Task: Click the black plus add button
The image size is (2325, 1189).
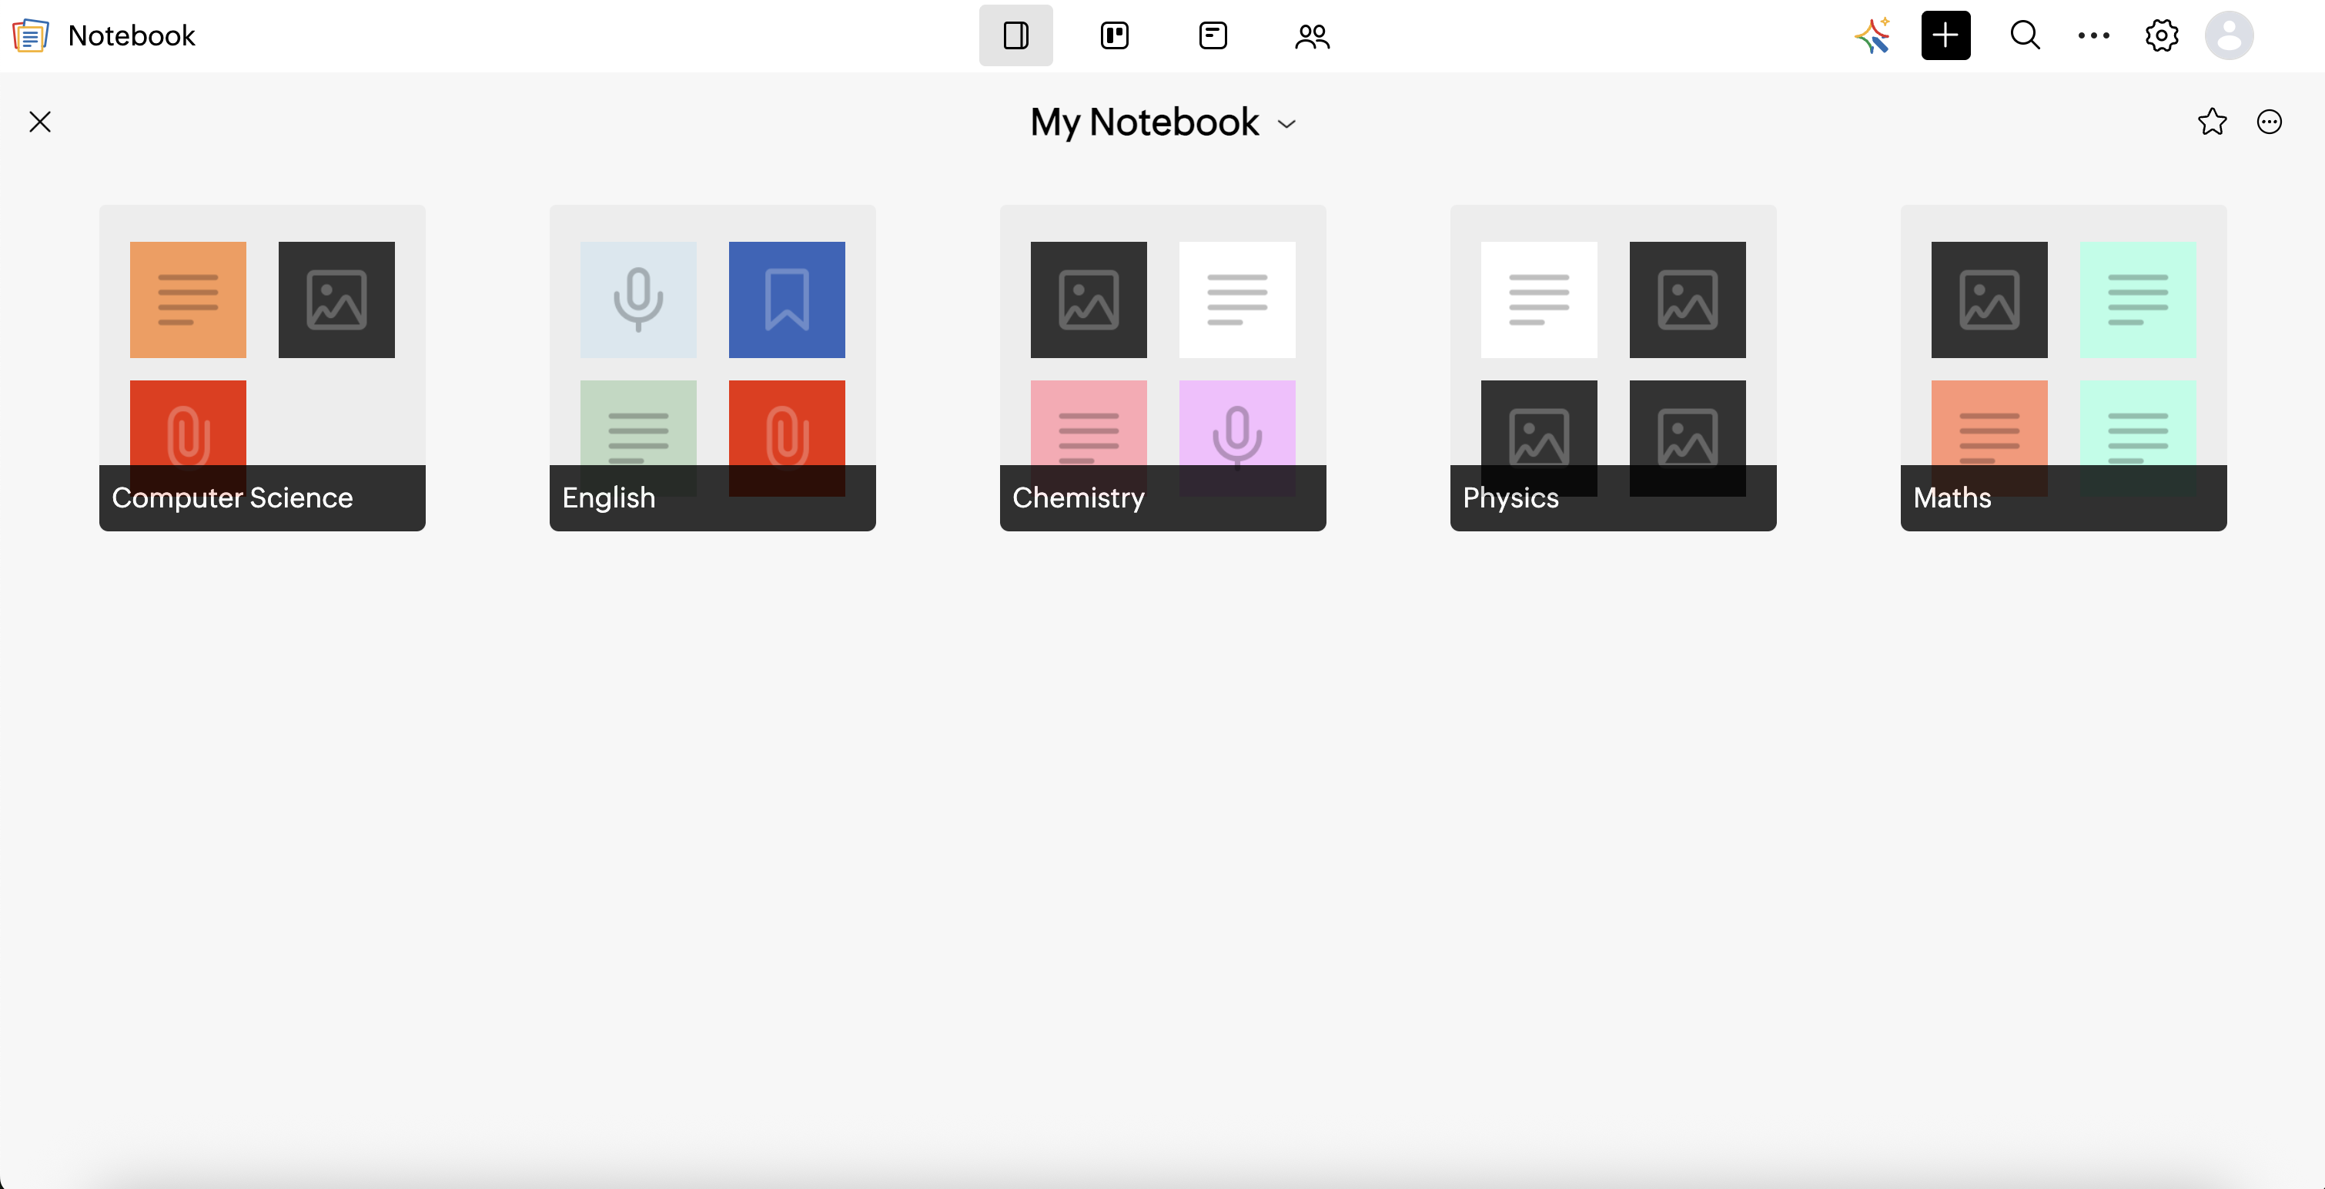Action: [1945, 35]
